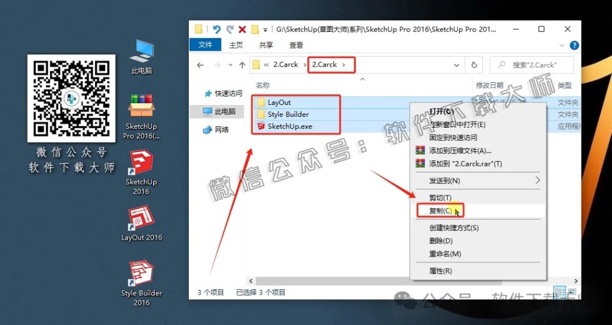Sort by the 类型 column header
This screenshot has width=612, height=325.
click(564, 85)
